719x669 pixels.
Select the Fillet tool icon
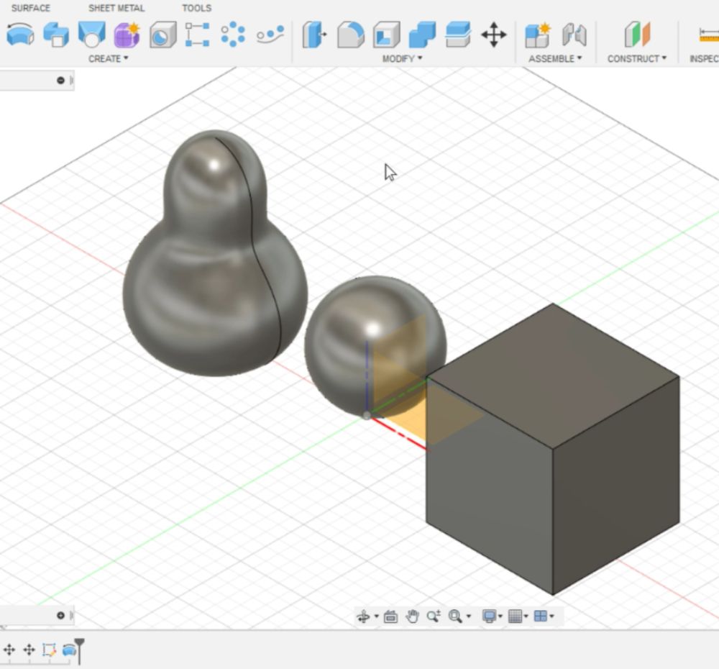[350, 35]
